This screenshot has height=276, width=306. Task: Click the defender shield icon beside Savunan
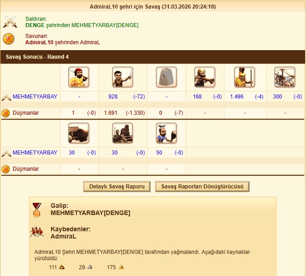pos(9,39)
